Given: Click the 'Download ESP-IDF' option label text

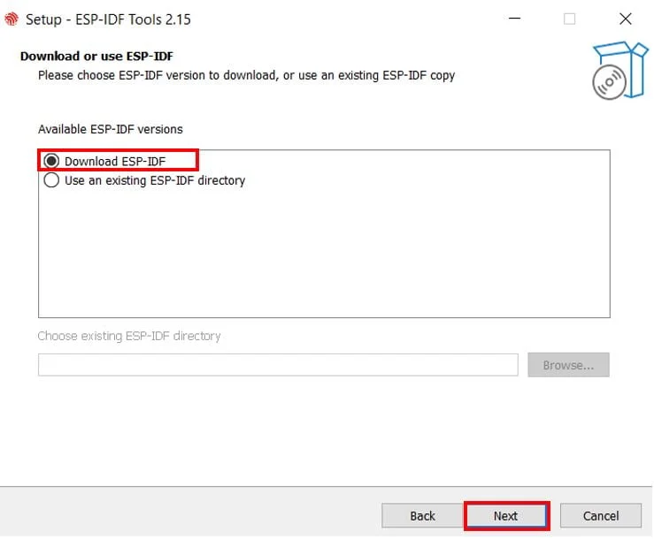Looking at the screenshot, I should coord(115,161).
